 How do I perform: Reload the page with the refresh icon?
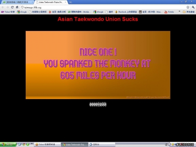[x=12, y=7]
